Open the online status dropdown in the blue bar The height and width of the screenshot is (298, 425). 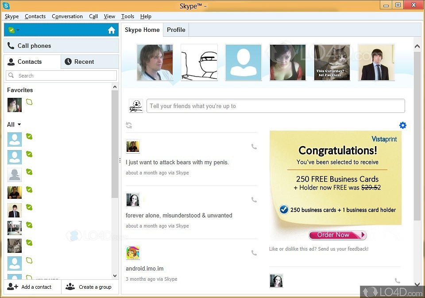pyautogui.click(x=14, y=30)
